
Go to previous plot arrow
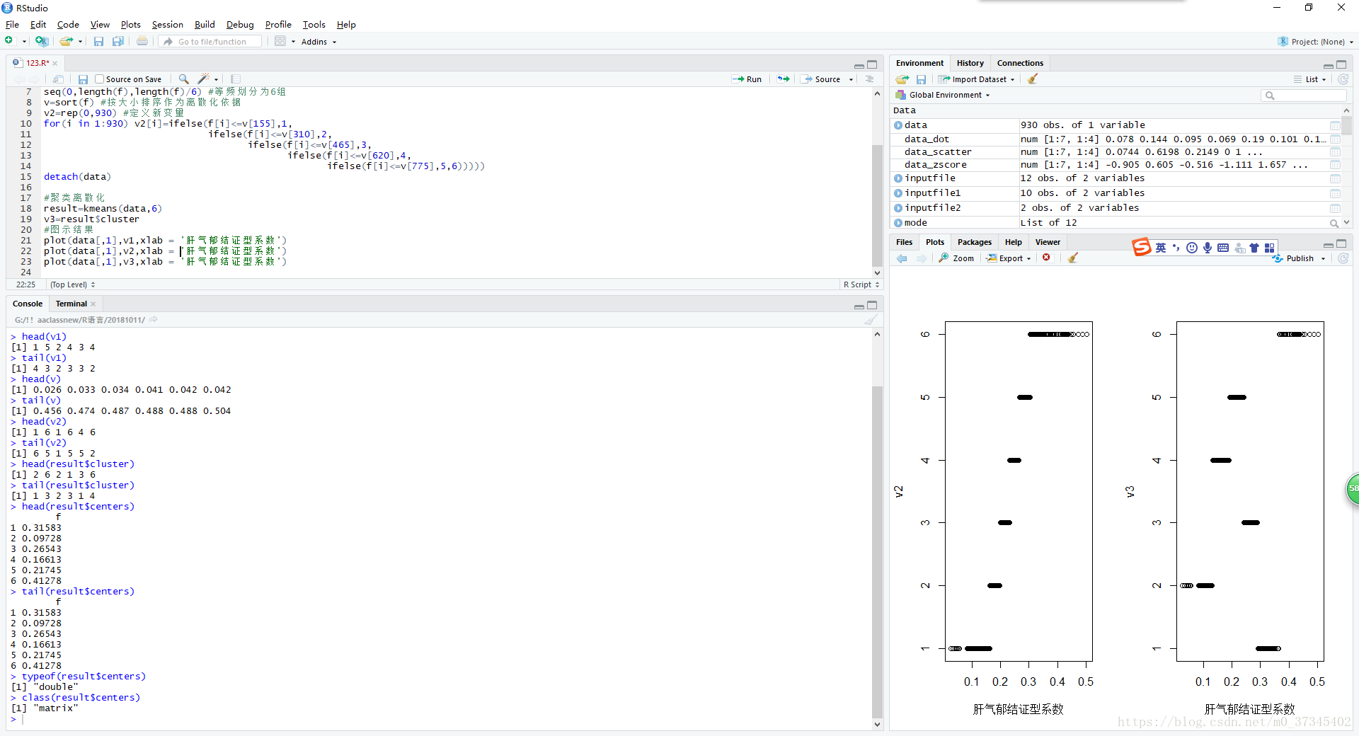point(902,258)
